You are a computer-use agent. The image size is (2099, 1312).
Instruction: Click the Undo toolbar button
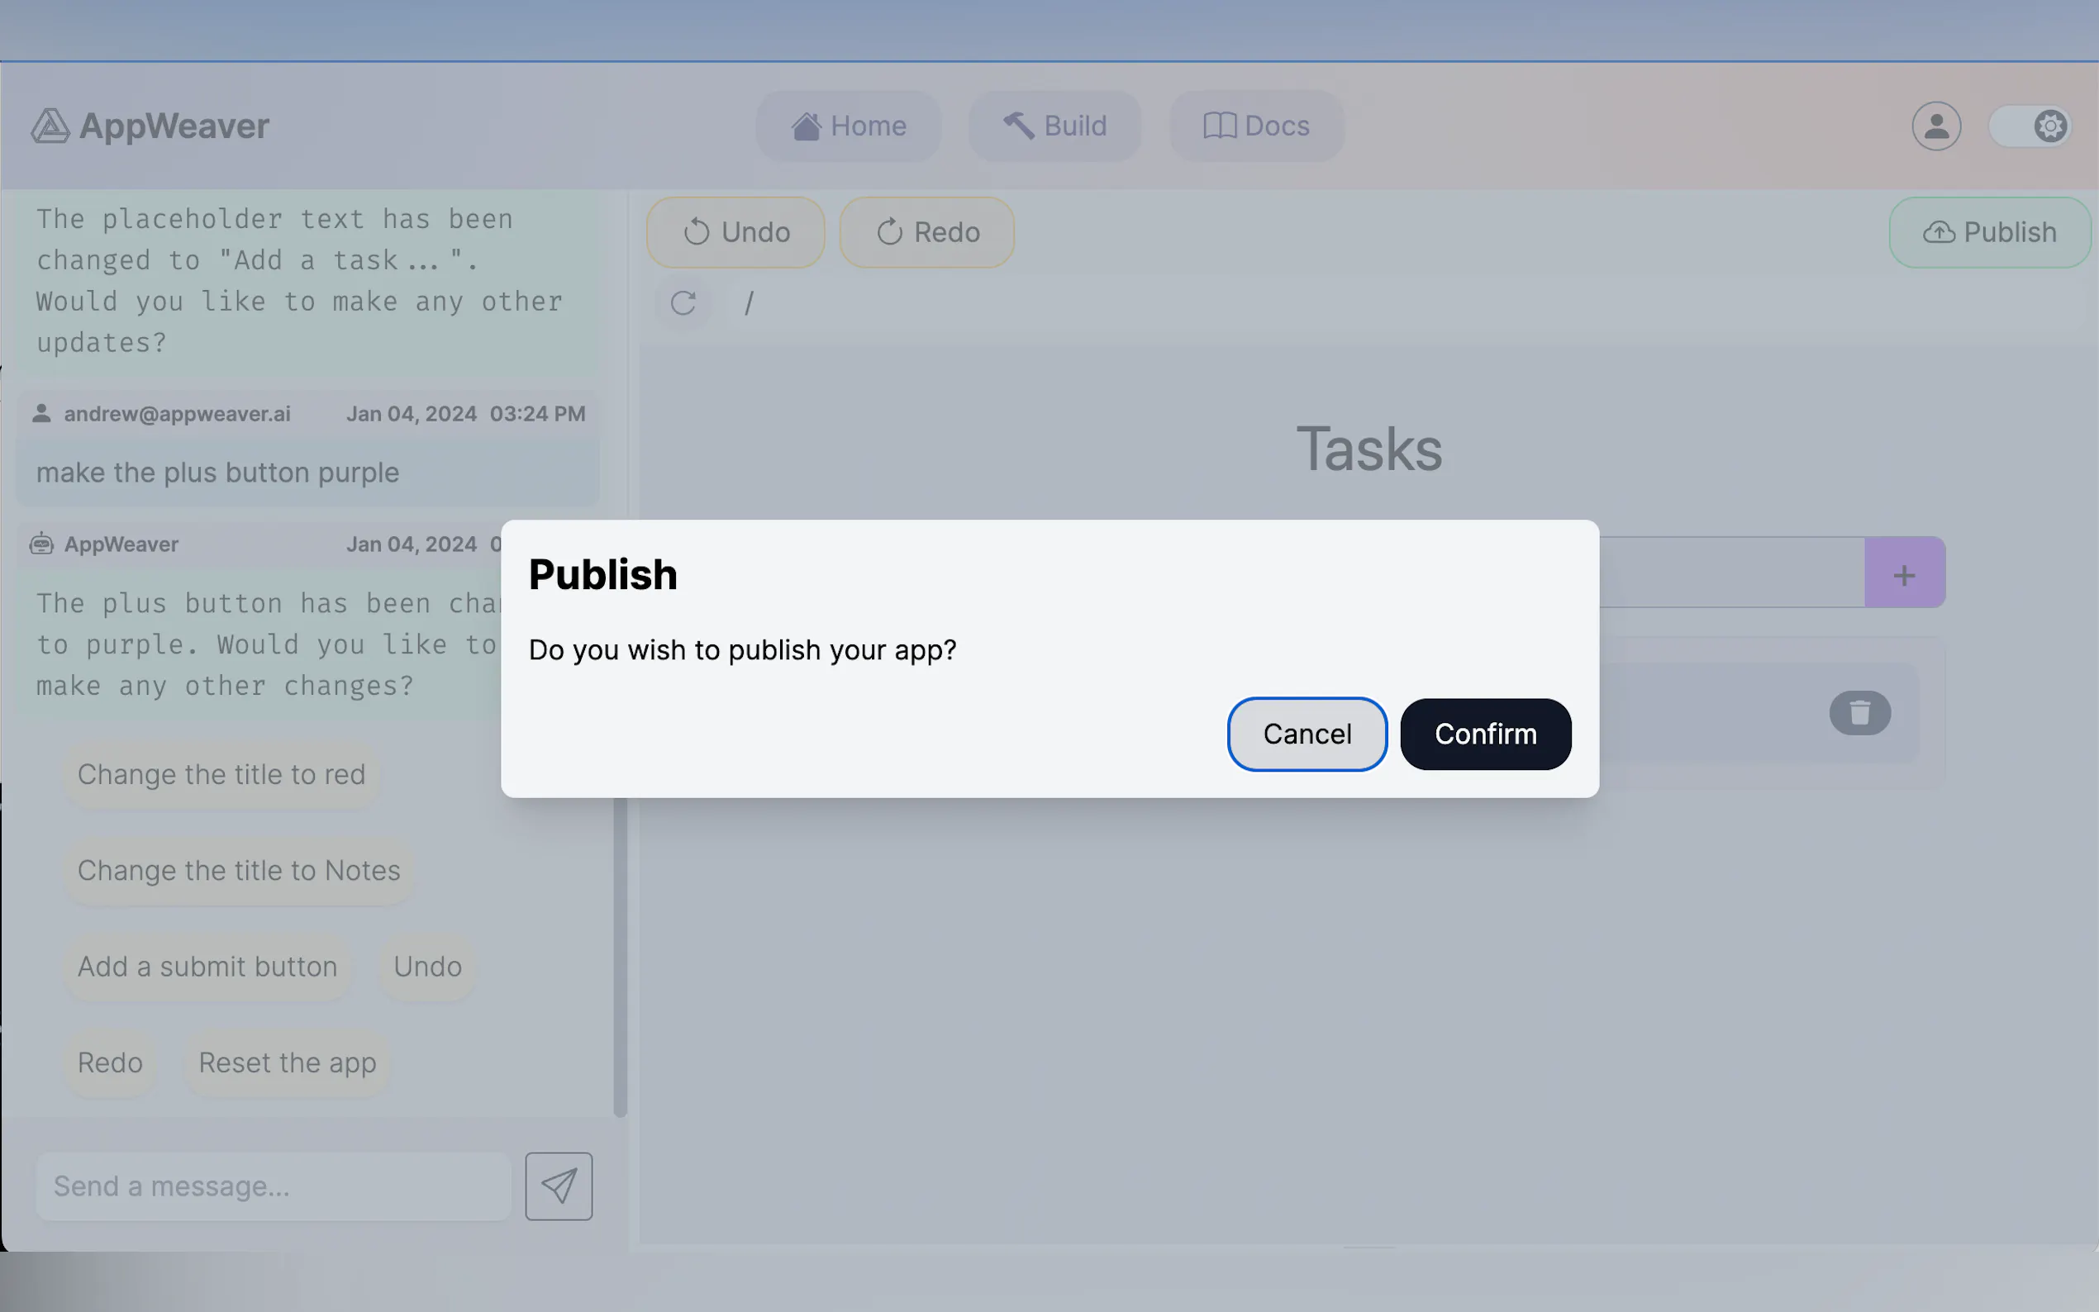pos(735,232)
